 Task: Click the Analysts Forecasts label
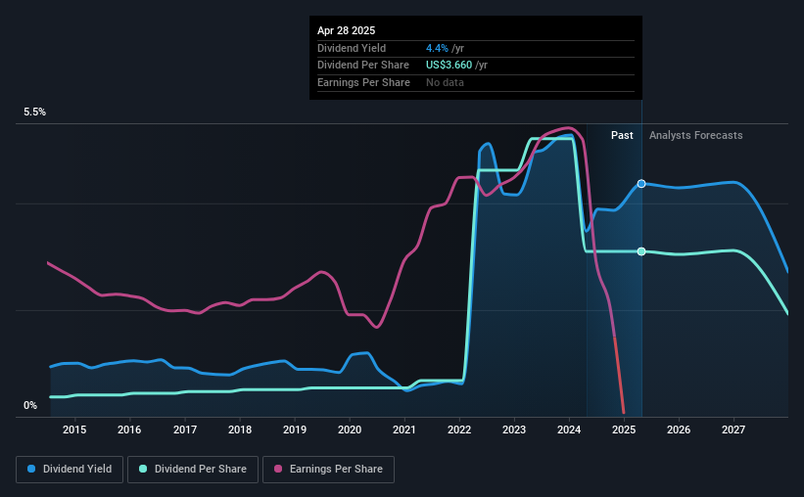click(x=696, y=135)
